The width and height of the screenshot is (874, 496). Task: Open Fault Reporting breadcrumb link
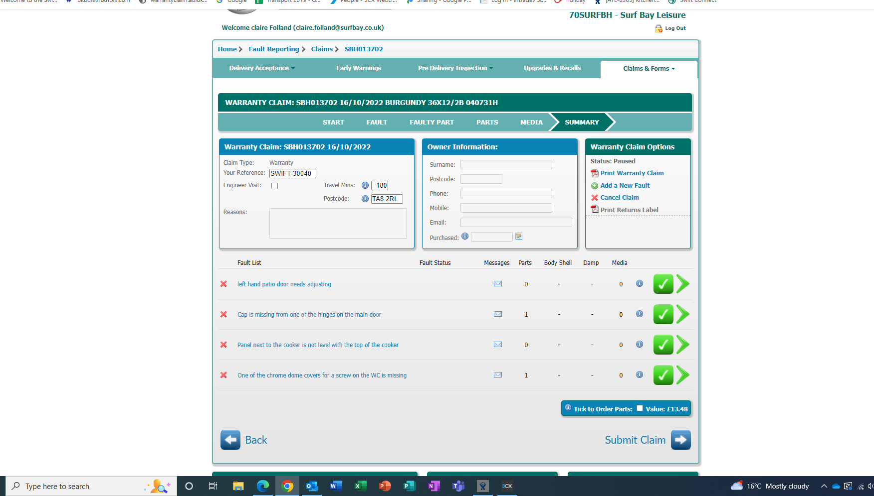click(x=274, y=49)
